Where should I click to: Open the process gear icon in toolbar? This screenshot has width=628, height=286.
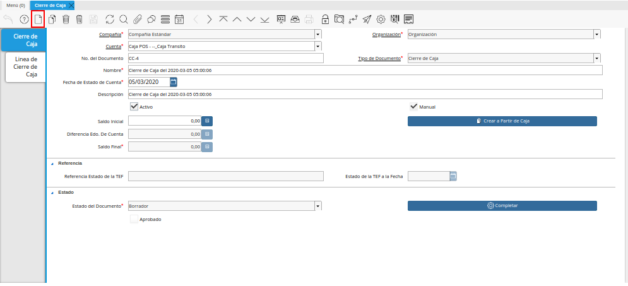click(x=381, y=19)
